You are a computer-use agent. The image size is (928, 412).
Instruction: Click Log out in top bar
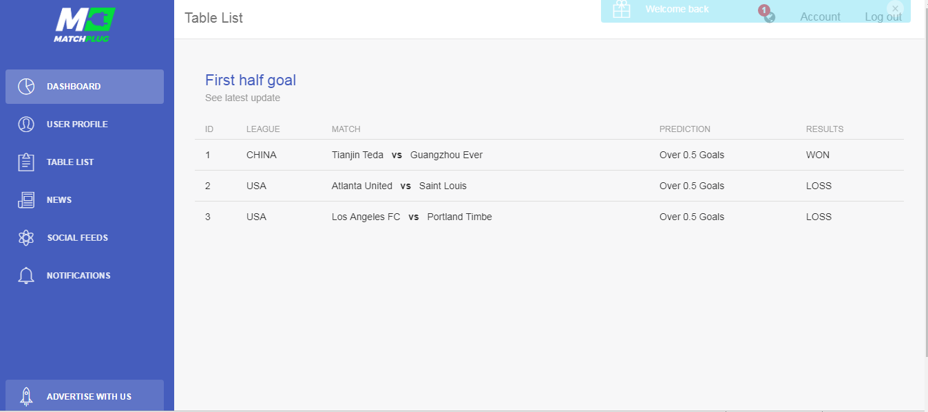pyautogui.click(x=883, y=17)
